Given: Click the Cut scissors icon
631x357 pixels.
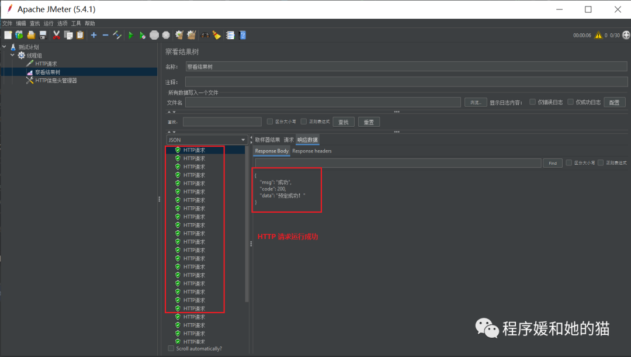Looking at the screenshot, I should pyautogui.click(x=56, y=36).
